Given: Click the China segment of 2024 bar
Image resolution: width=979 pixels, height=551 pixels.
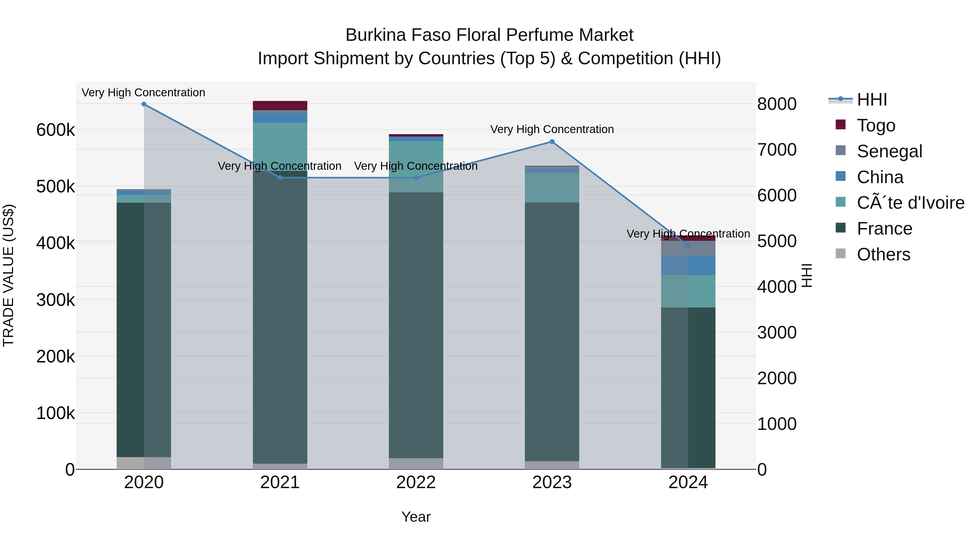Looking at the screenshot, I should 688,266.
